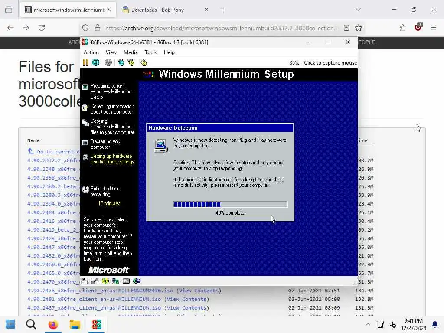The height and width of the screenshot is (333, 444).
Task: Click the first floppy drive status icon
Action: [x=85, y=281]
